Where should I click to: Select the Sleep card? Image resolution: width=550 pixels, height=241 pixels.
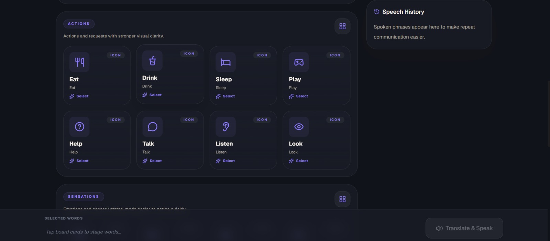[x=243, y=76]
